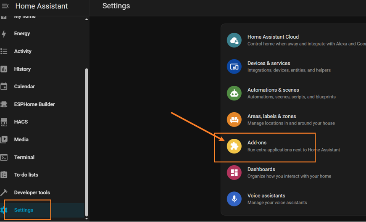This screenshot has height=222, width=366.
Task: Click the Media play icon
Action: click(x=4, y=139)
